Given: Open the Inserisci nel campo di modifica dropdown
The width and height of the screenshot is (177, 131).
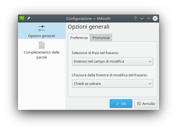Looking at the screenshot, I should tap(112, 61).
